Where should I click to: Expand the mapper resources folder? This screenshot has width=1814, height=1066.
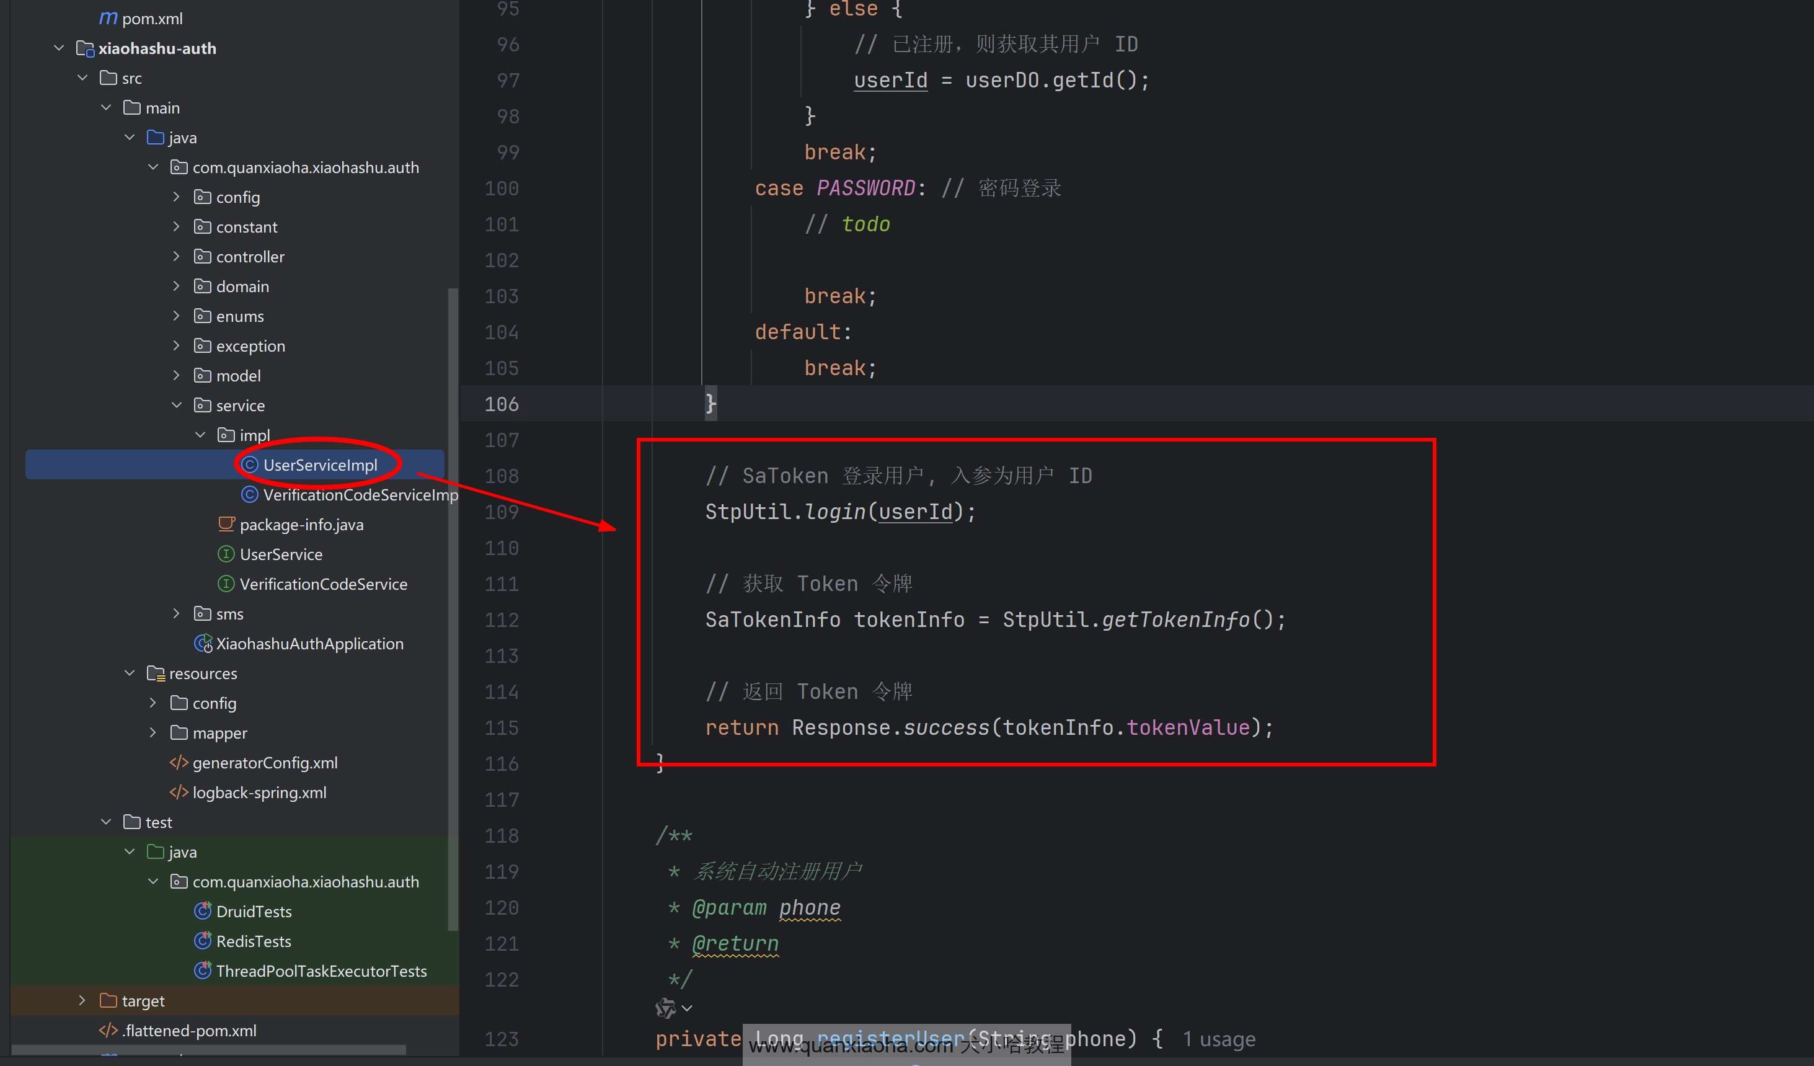pos(153,732)
